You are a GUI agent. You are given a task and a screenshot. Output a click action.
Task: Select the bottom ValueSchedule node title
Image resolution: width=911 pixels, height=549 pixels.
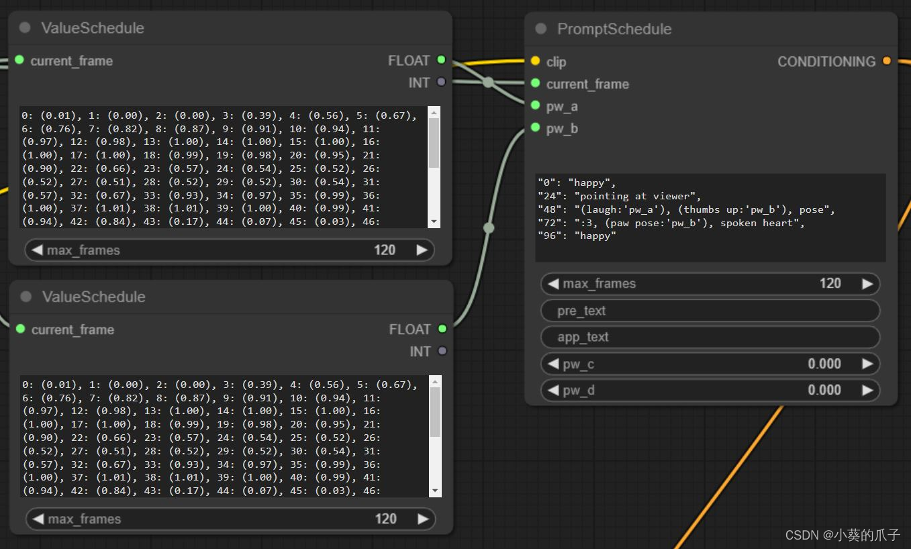pyautogui.click(x=94, y=297)
